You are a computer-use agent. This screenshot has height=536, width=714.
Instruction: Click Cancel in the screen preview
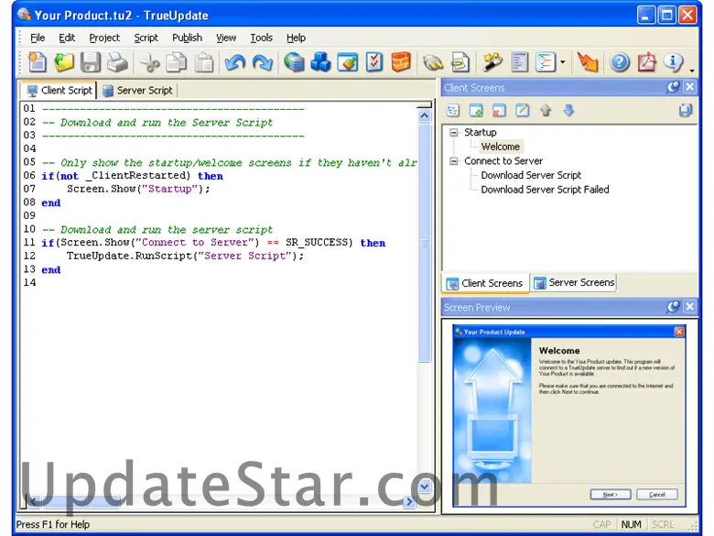tap(656, 494)
